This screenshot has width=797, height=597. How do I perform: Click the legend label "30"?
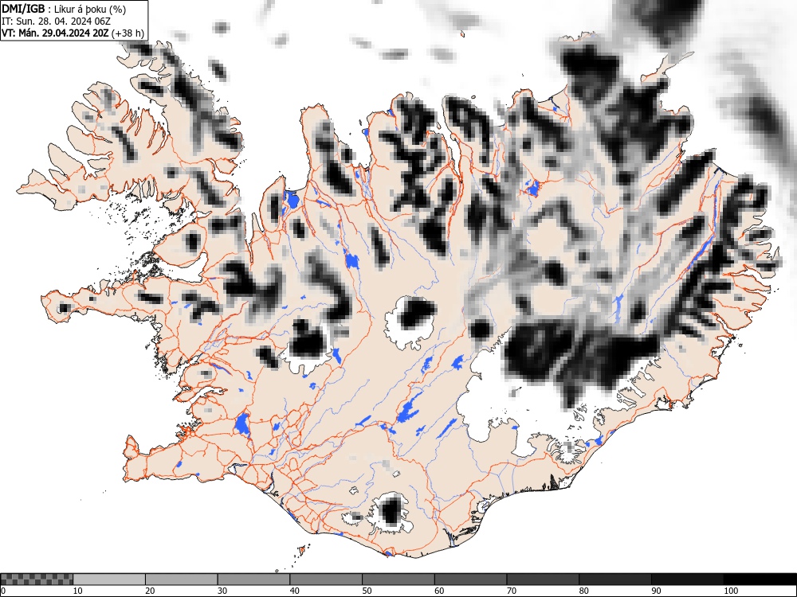[x=222, y=591]
